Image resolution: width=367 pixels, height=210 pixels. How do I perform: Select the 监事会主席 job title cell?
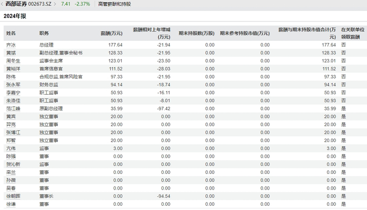(x=51, y=61)
